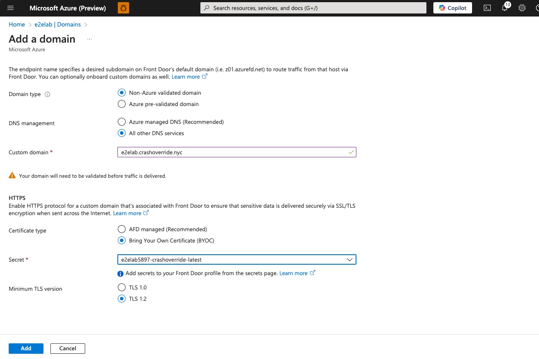Navigate to e2elab | Domains breadcrumb
Viewport: 539px width, 359px height.
pyautogui.click(x=58, y=24)
